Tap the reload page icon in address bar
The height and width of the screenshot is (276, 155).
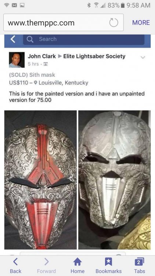113,23
